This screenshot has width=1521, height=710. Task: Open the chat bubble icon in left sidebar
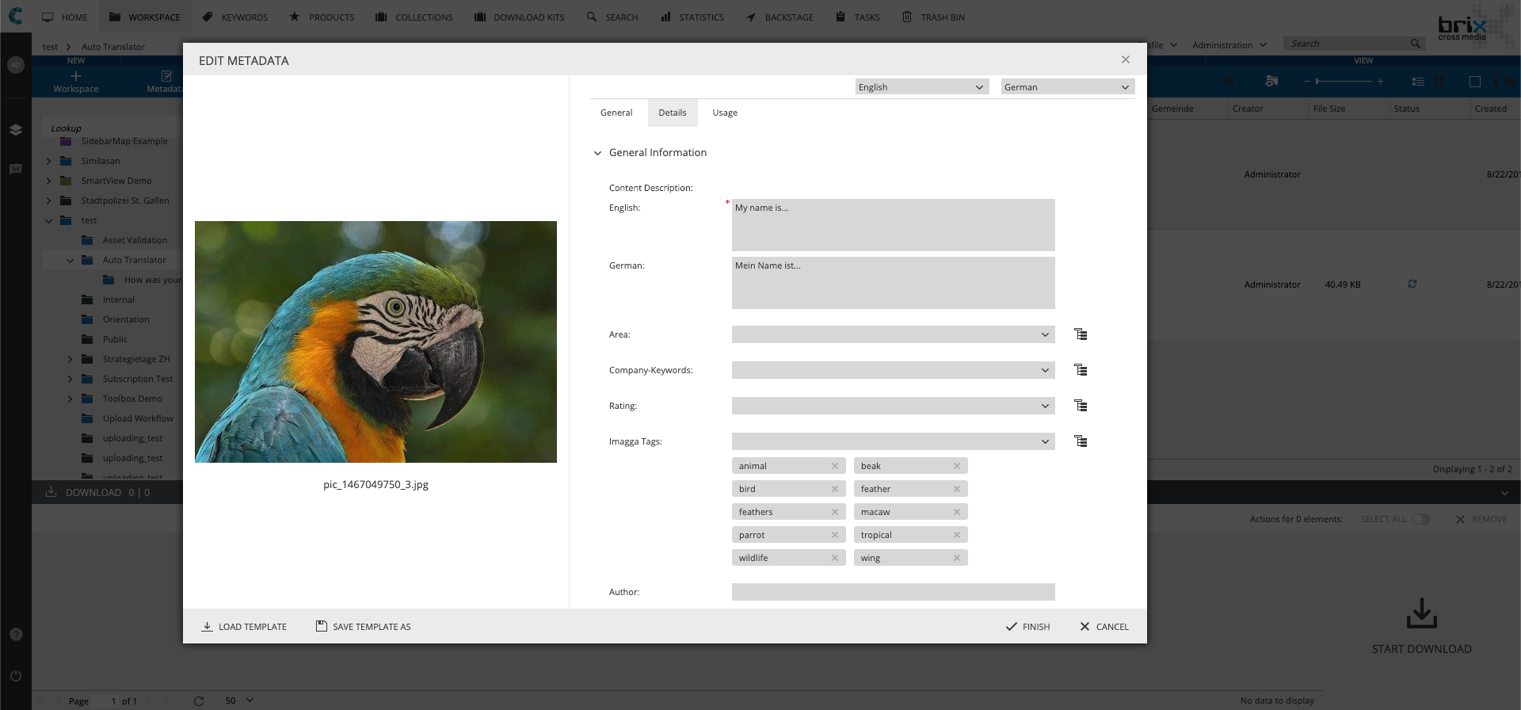pyautogui.click(x=16, y=169)
